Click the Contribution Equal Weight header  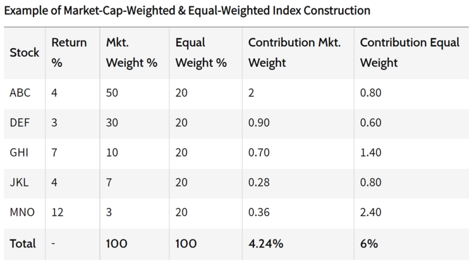(401, 53)
